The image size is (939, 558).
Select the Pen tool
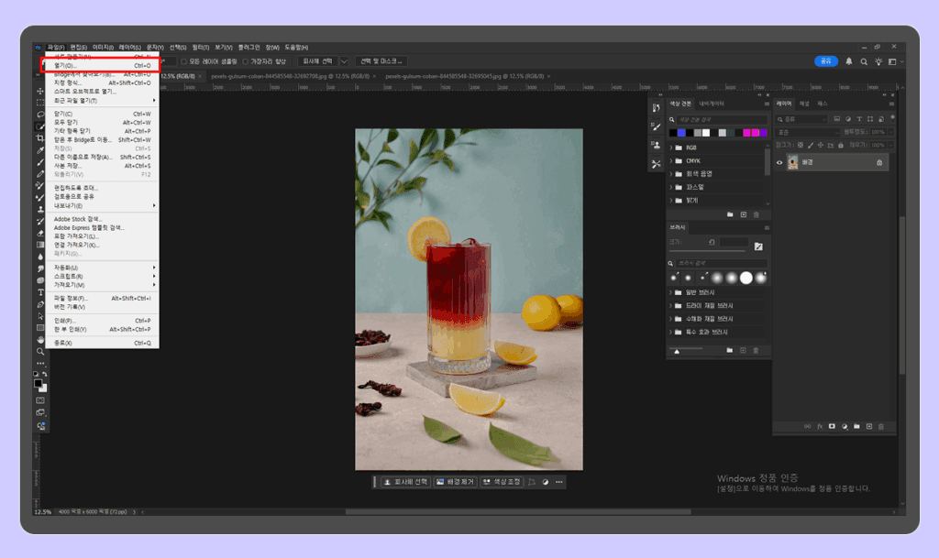tap(40, 304)
